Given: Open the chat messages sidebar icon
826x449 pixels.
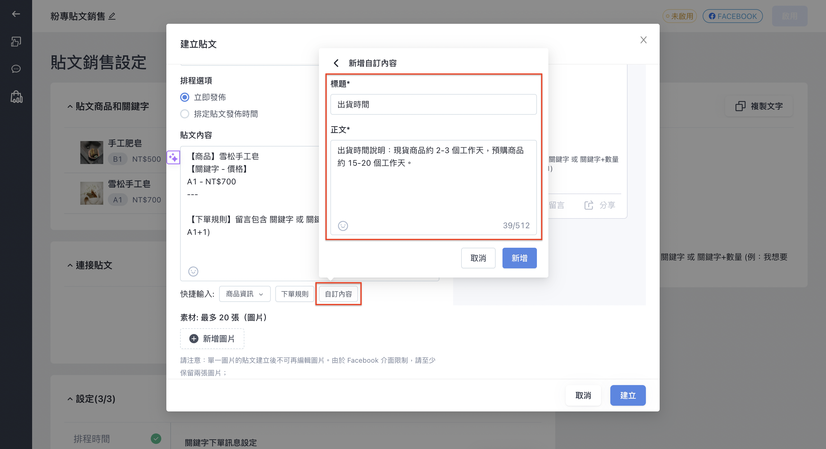Looking at the screenshot, I should tap(16, 69).
